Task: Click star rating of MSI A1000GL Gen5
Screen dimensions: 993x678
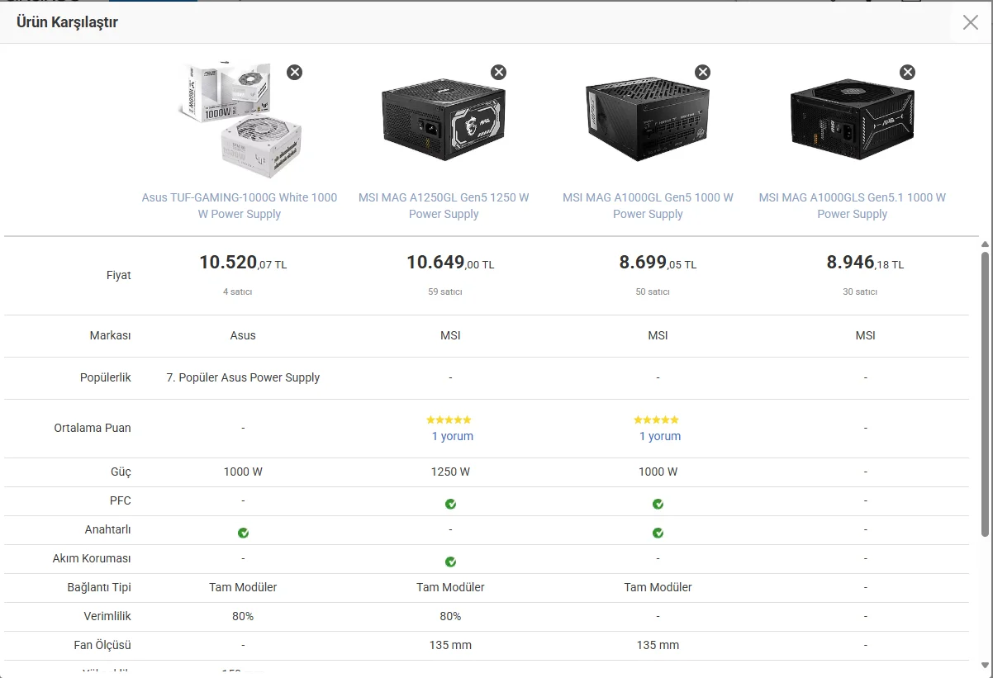Action: point(656,420)
